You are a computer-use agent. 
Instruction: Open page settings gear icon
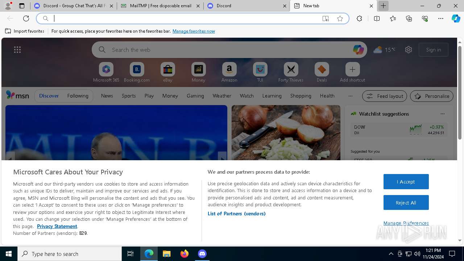(409, 50)
